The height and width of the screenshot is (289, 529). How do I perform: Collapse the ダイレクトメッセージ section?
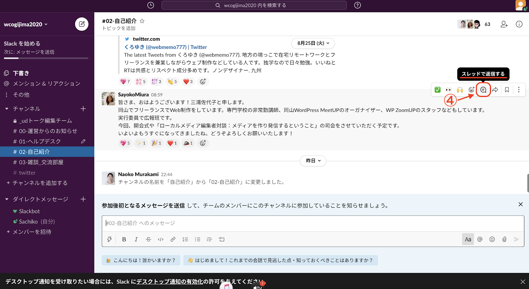(7, 199)
